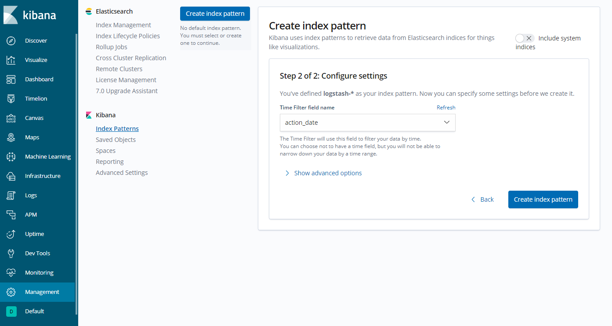Click the dropdown arrow beside action_date
Screen dimensions: 612x326
(x=447, y=123)
